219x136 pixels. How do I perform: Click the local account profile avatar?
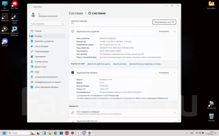coord(33,15)
